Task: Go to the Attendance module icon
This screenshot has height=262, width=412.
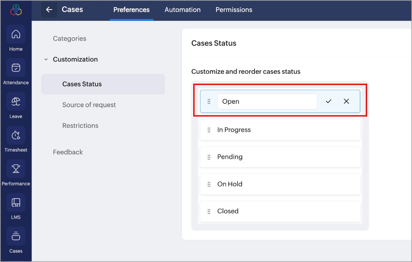Action: coord(16,68)
